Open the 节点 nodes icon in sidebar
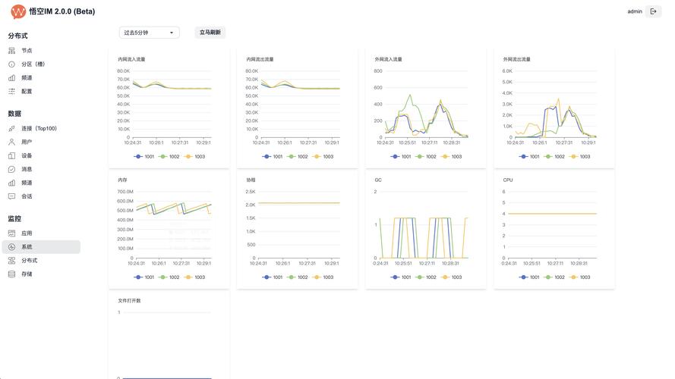 11,51
